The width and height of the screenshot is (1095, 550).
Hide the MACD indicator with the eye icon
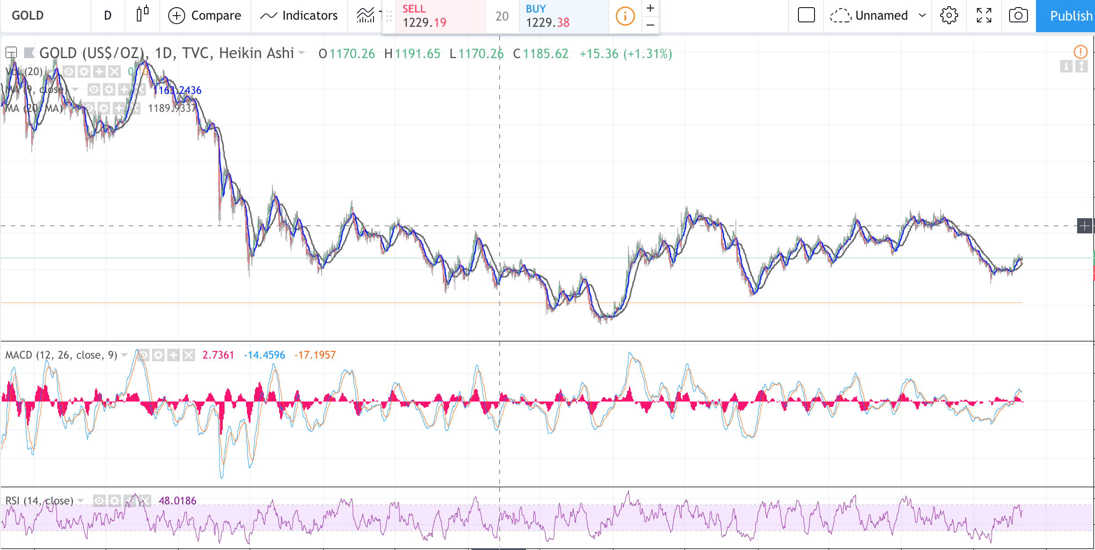coord(143,355)
